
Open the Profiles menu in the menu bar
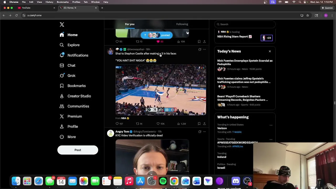coord(76,2)
